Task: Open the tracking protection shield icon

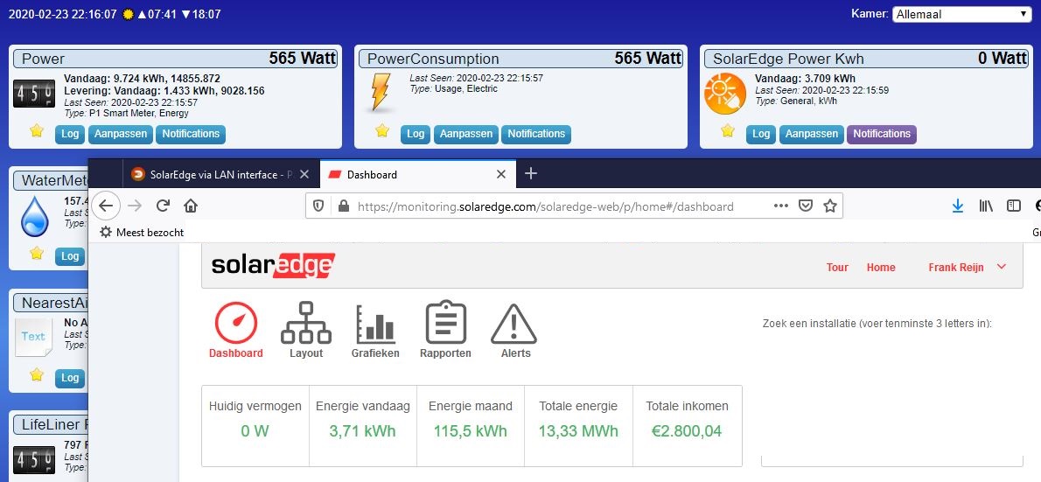Action: (318, 206)
